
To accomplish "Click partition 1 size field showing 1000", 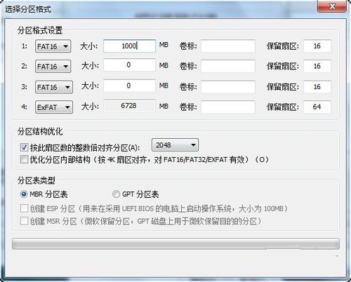I will [x=129, y=46].
